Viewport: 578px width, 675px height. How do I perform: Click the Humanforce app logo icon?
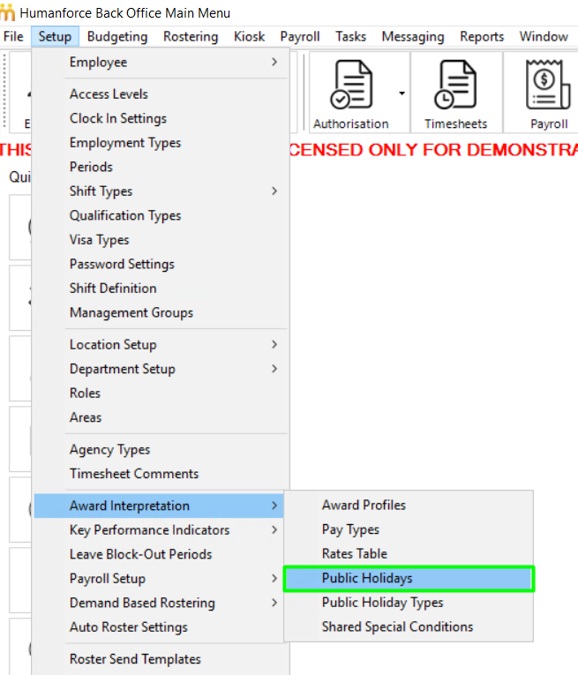(x=7, y=12)
